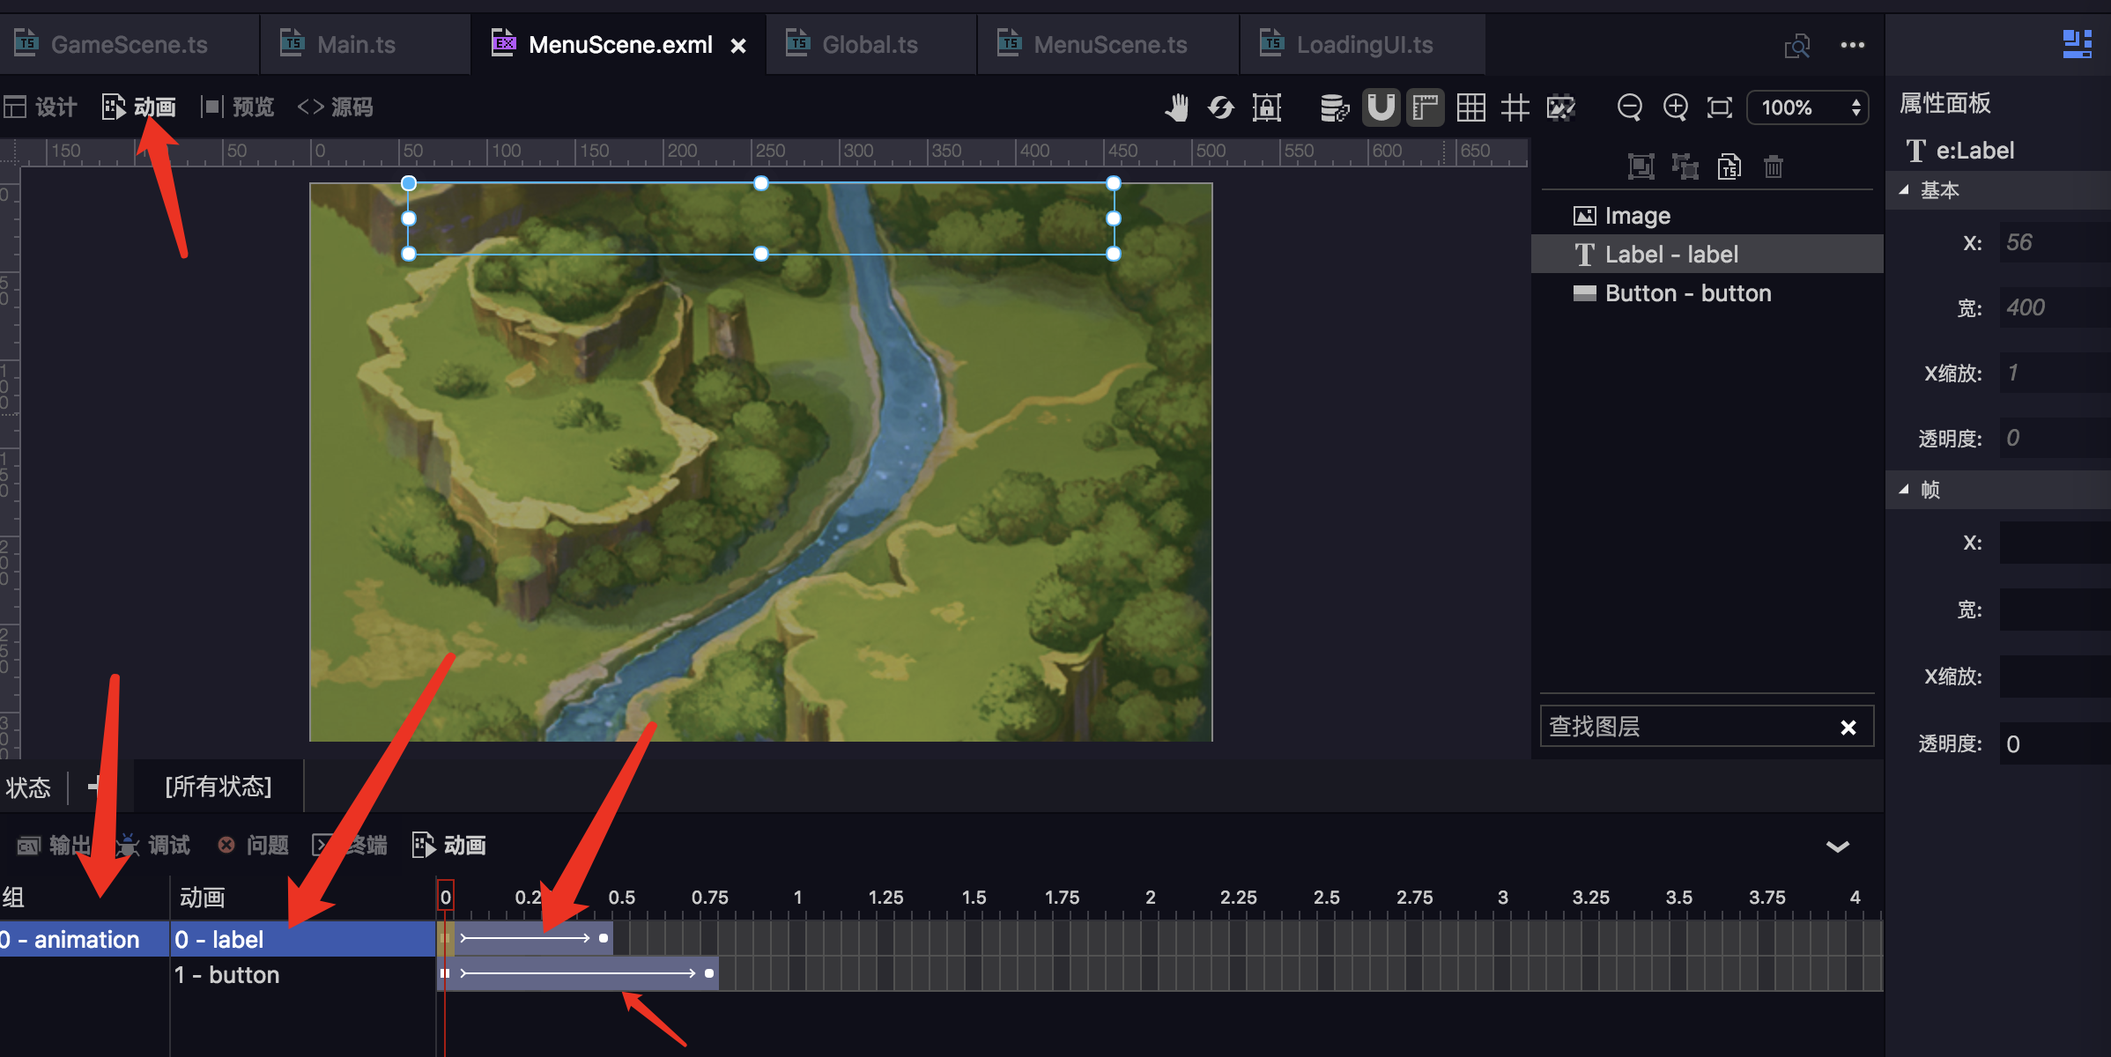Collapse the bottom panel with the chevron
Image resolution: width=2111 pixels, height=1057 pixels.
pyautogui.click(x=1837, y=846)
